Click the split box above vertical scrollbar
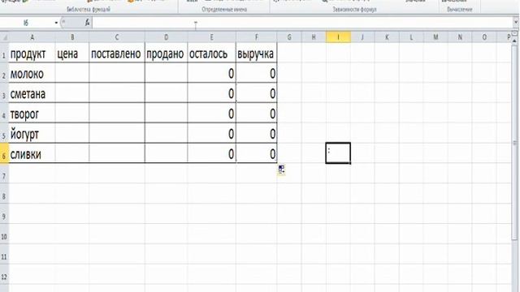Viewport: 520px width, 292px height. [515, 33]
